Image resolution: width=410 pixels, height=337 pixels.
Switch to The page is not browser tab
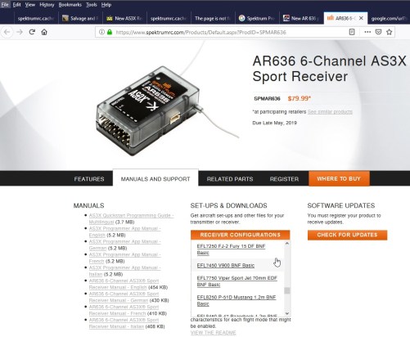tap(213, 18)
